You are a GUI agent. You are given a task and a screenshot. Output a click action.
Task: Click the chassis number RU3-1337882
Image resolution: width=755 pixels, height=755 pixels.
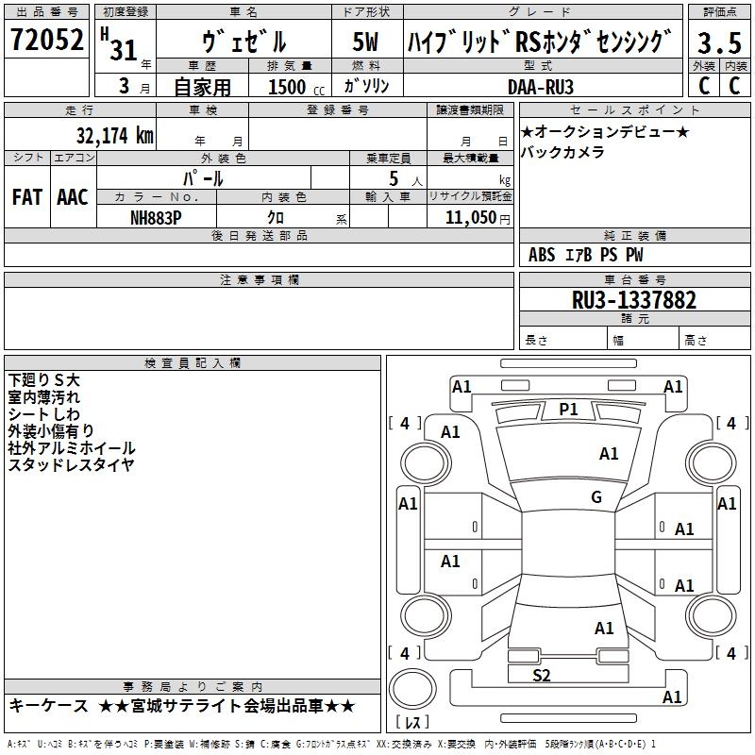[x=633, y=300]
